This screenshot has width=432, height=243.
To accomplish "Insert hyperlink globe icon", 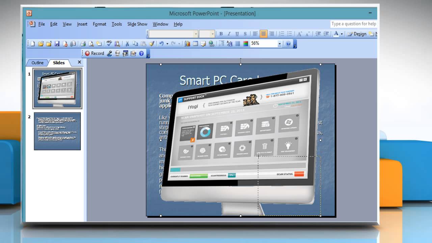I will [212, 44].
